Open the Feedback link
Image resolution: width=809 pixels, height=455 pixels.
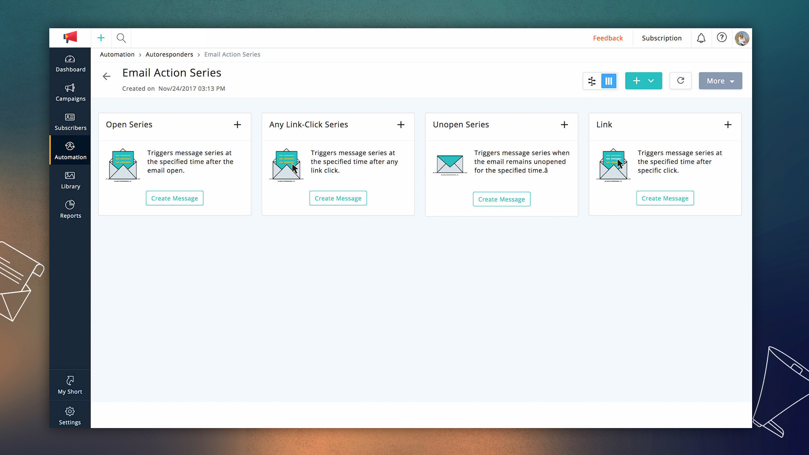pos(608,38)
